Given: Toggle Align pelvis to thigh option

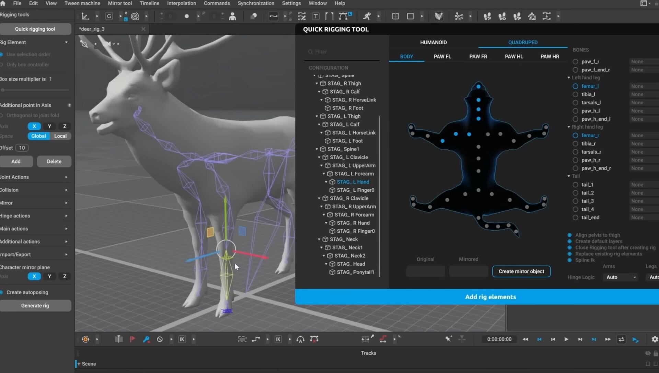Looking at the screenshot, I should (x=569, y=235).
